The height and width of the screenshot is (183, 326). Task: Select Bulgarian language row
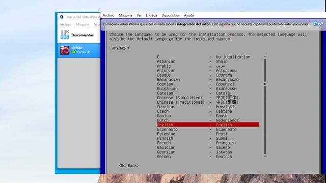(208, 88)
